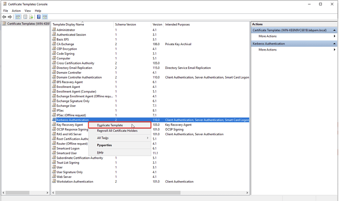Viewport: 339px width, 201px height.
Task: Click the icon beside CA Exchange template
Action: [x=54, y=44]
